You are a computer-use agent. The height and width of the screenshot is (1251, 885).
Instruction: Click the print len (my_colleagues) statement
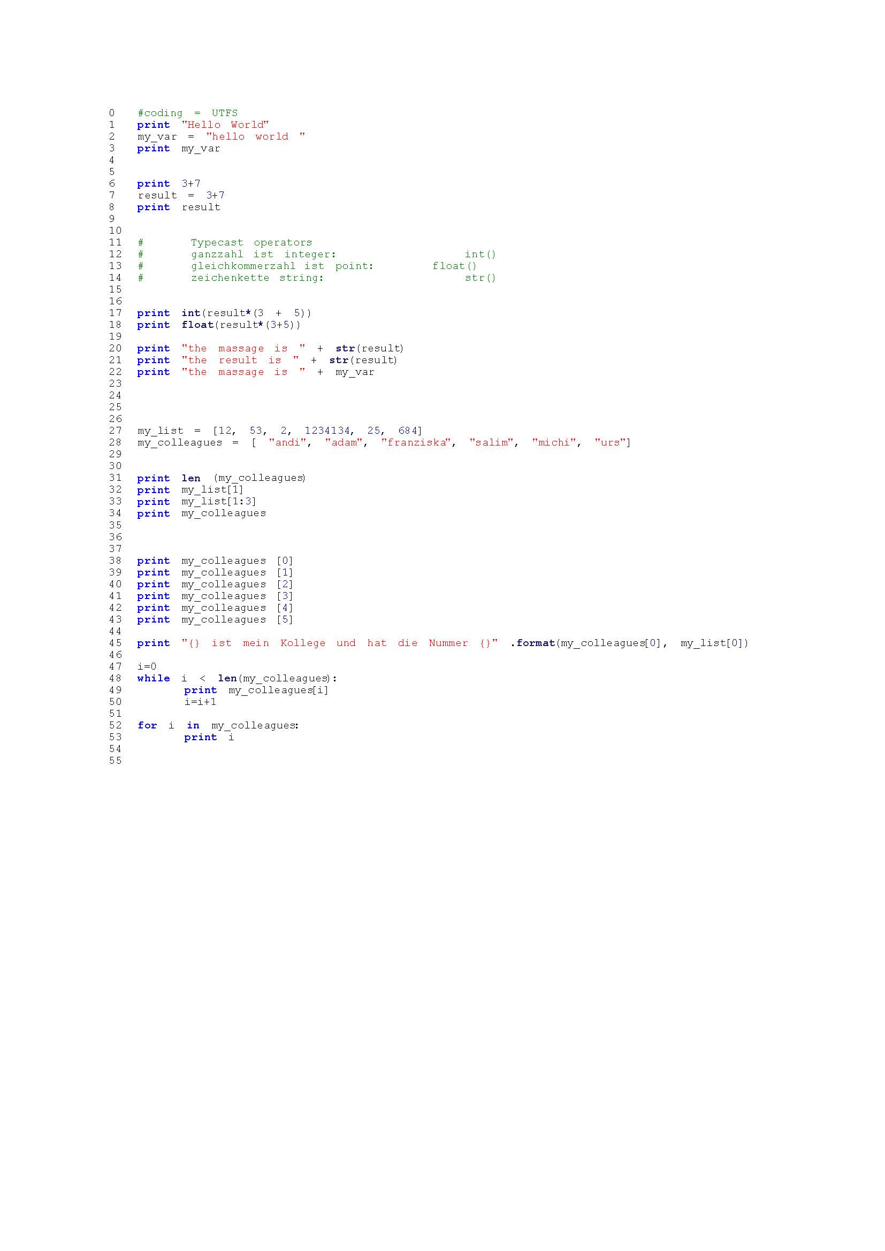pos(220,478)
